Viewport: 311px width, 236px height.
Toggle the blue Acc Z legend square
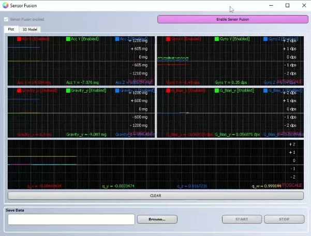coord(117,39)
